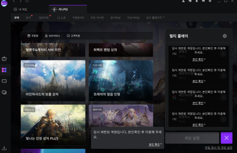Click play arrow on 외과의사 account row
The image size is (237, 153).
(x=223, y=119)
